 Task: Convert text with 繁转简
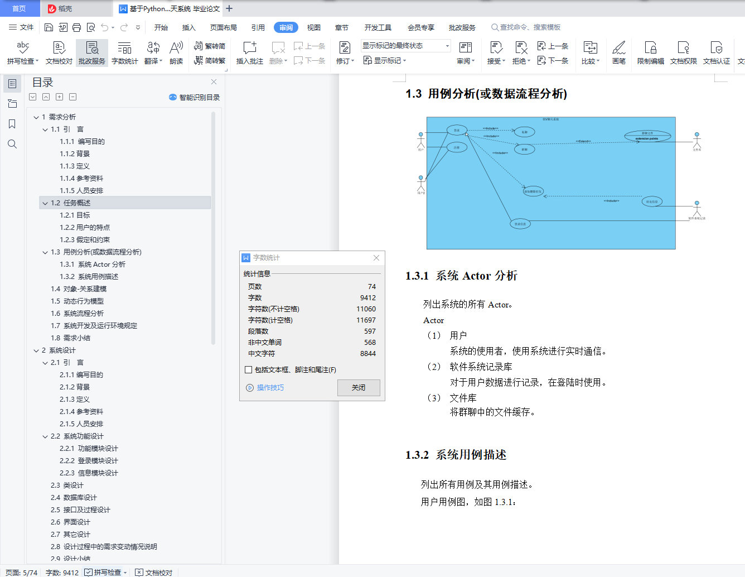coord(210,46)
